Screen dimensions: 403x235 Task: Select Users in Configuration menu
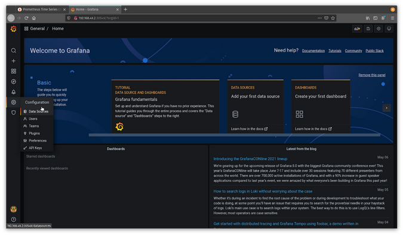tap(37, 118)
